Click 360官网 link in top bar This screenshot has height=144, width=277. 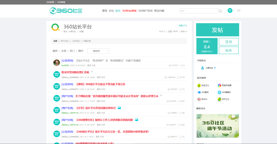50,2
